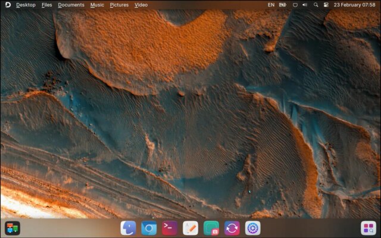This screenshot has height=238, width=381.
Task: Launch the text editor with pencil icon
Action: coord(190,228)
